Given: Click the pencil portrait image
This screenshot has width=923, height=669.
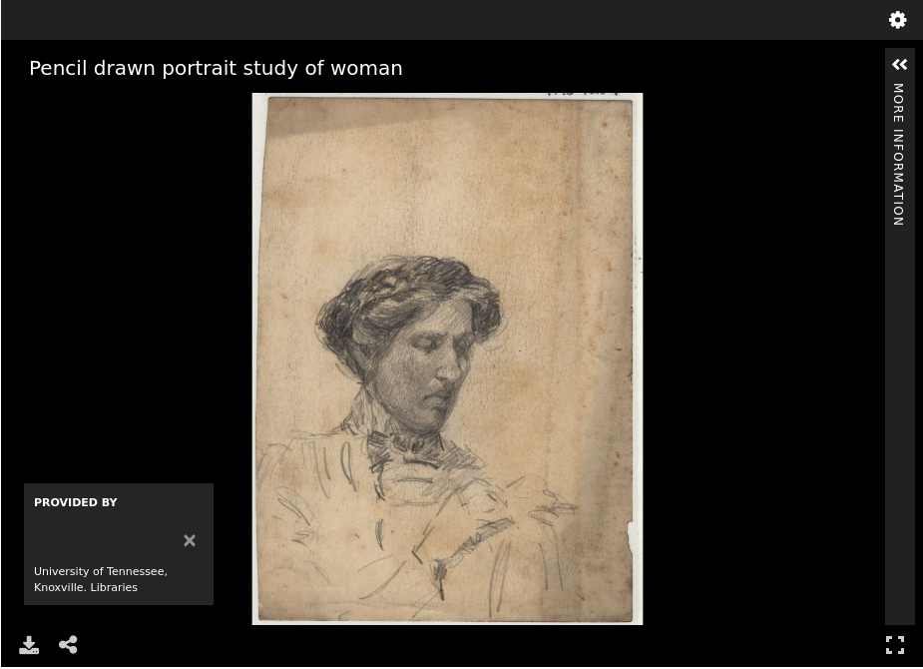Looking at the screenshot, I should (x=447, y=358).
